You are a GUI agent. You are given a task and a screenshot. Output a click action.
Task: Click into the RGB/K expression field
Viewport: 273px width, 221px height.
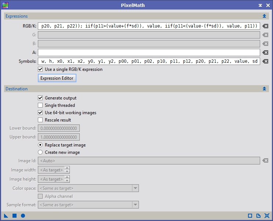149,26
